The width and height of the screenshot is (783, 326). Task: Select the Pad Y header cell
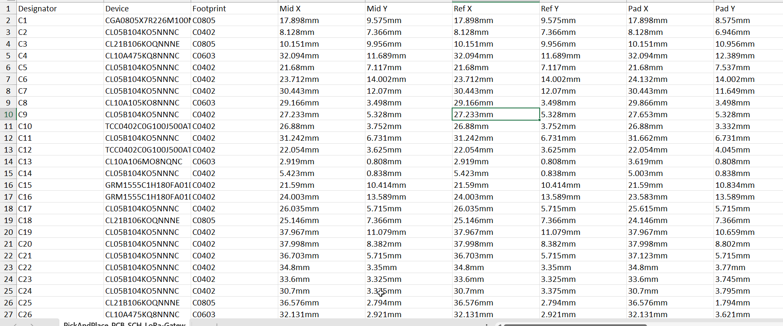click(x=748, y=8)
